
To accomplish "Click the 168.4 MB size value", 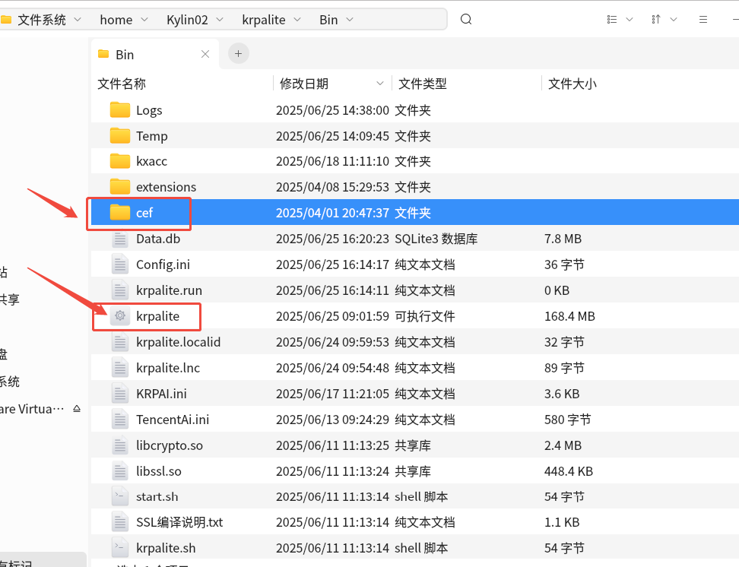I will 569,315.
